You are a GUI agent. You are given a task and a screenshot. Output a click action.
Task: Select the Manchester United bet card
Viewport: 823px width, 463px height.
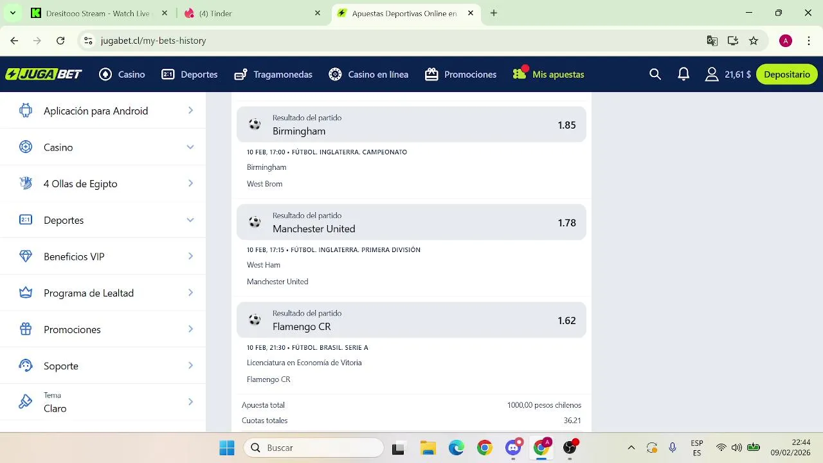click(x=411, y=222)
